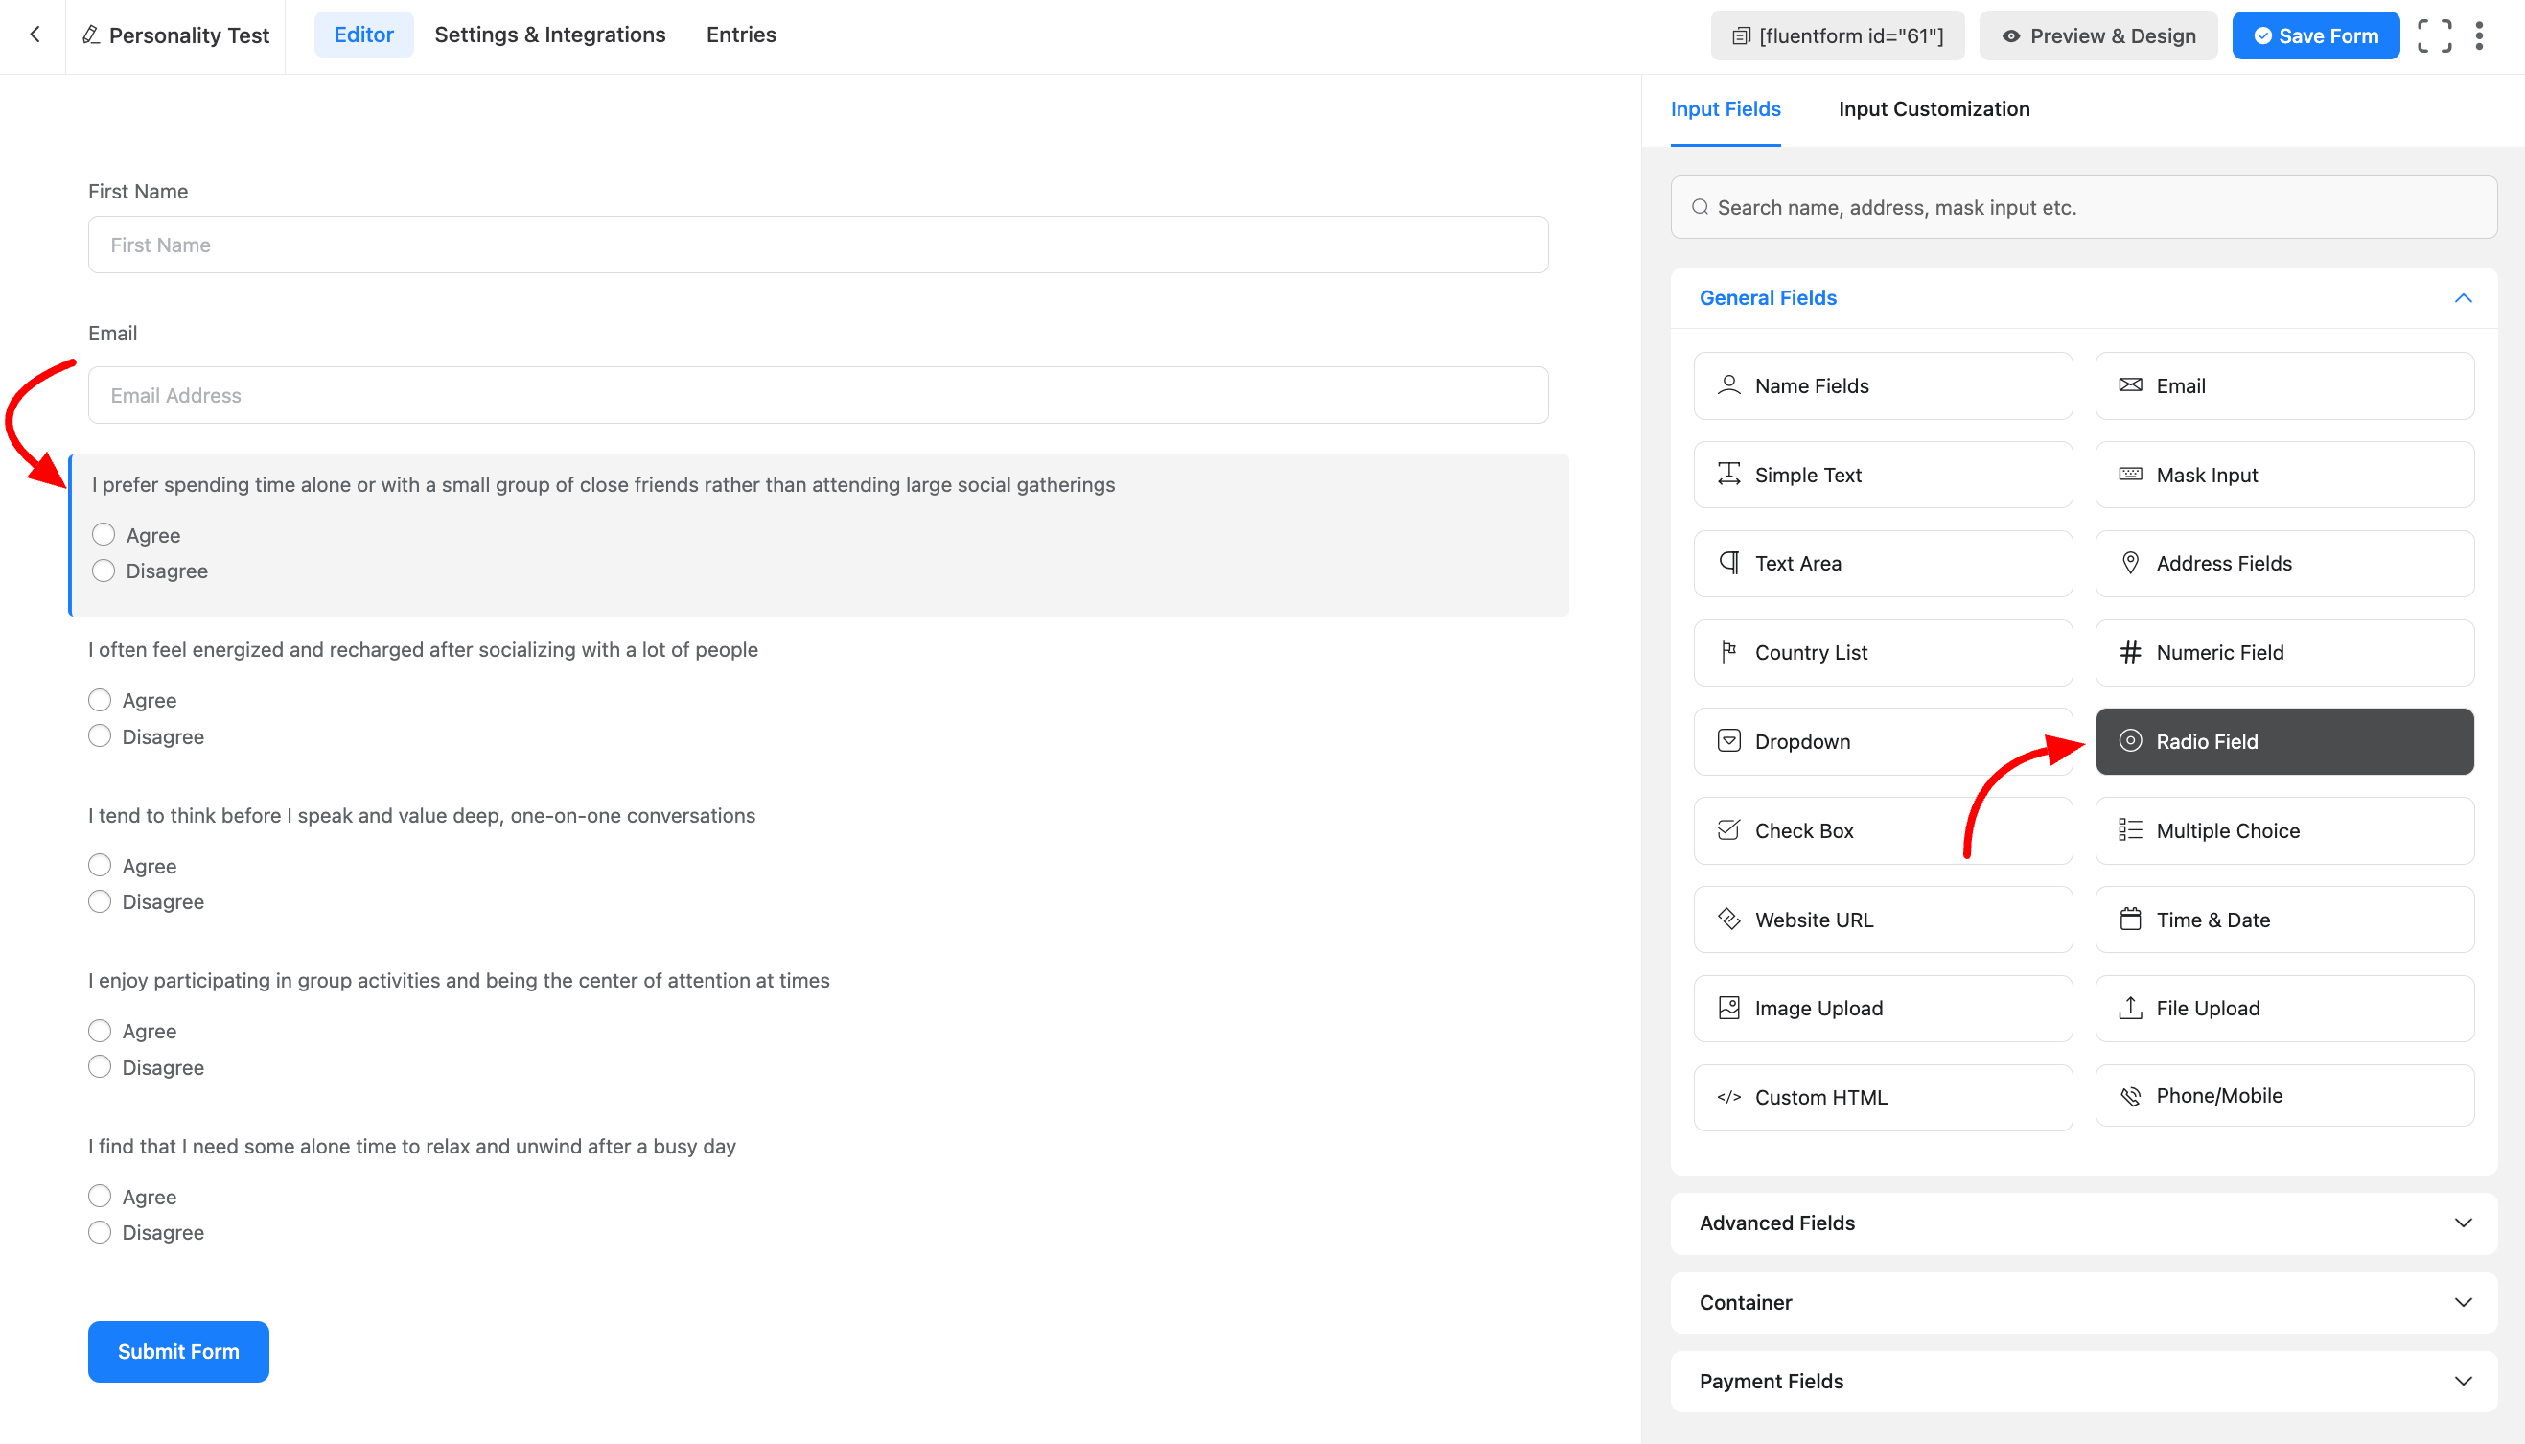Select Disagree for the energized socializing question

click(99, 735)
